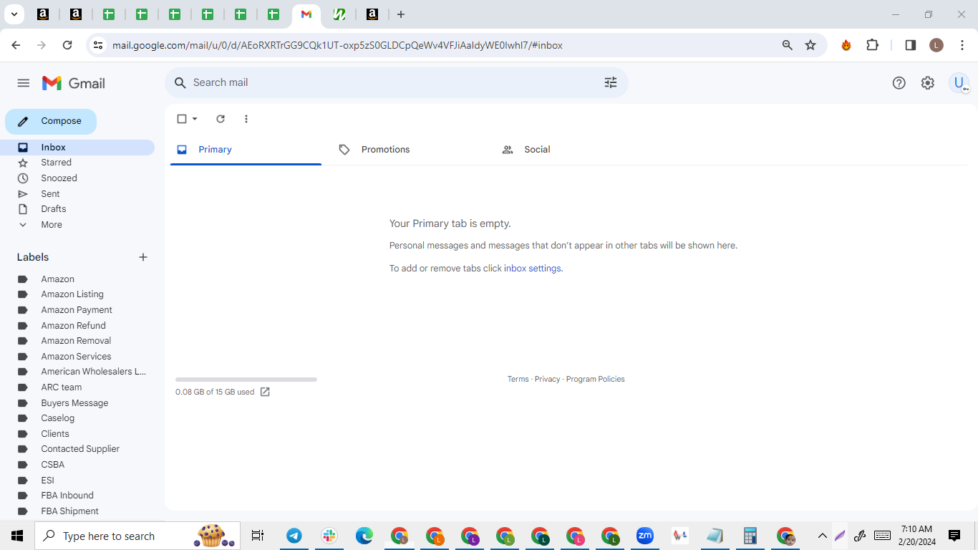Toggle Chrome side panel icon
The image size is (978, 550).
911,45
